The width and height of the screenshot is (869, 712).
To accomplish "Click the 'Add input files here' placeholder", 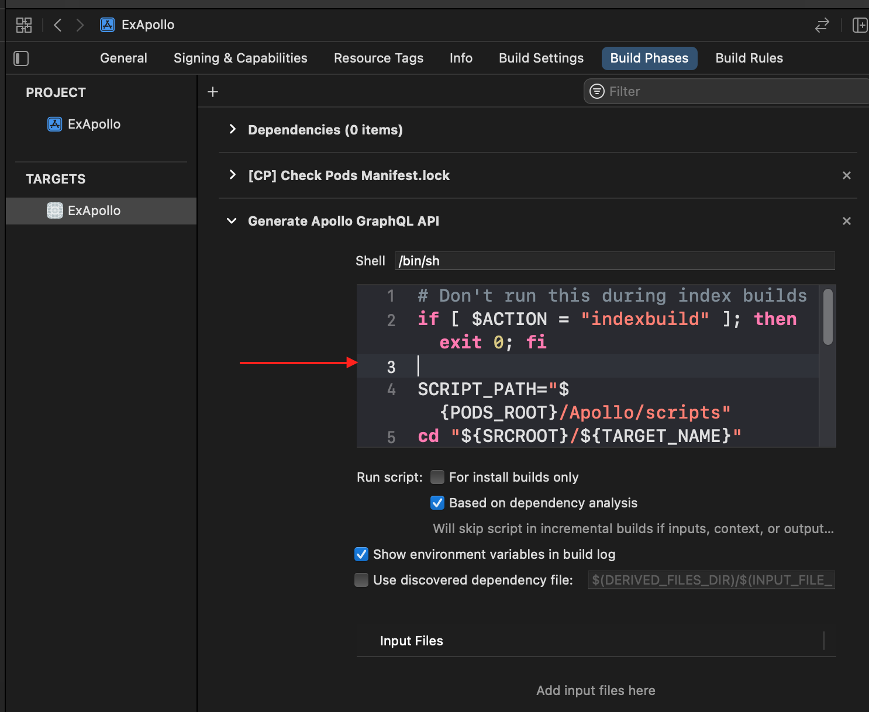I will (596, 690).
